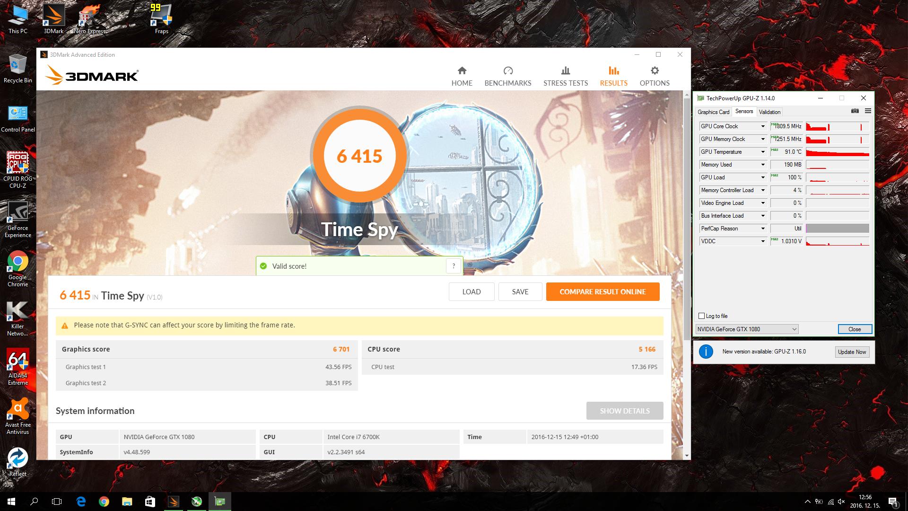908x511 pixels.
Task: Open the Killer Network desktop shortcut
Action: click(x=18, y=318)
